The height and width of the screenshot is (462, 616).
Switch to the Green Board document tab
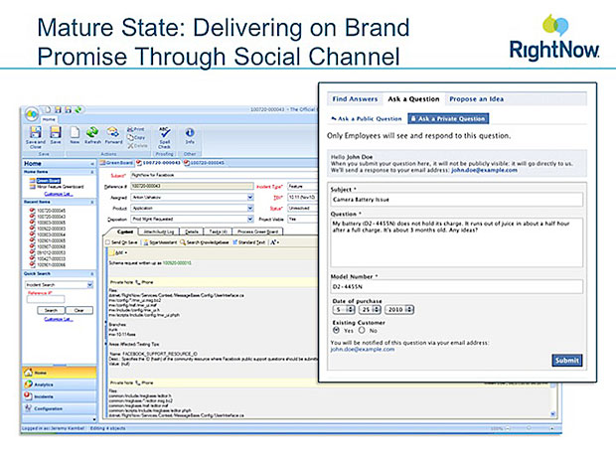[116, 163]
